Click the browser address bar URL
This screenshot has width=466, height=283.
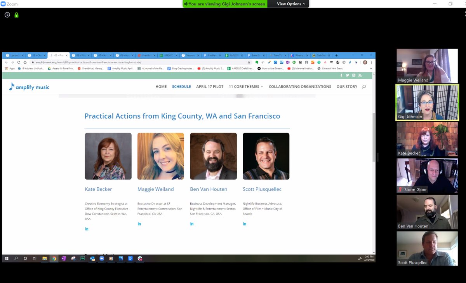coord(88,62)
